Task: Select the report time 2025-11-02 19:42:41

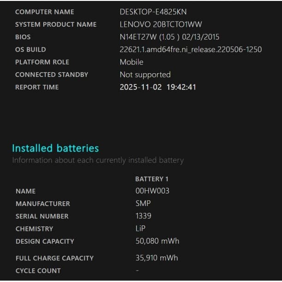Action: pos(158,87)
